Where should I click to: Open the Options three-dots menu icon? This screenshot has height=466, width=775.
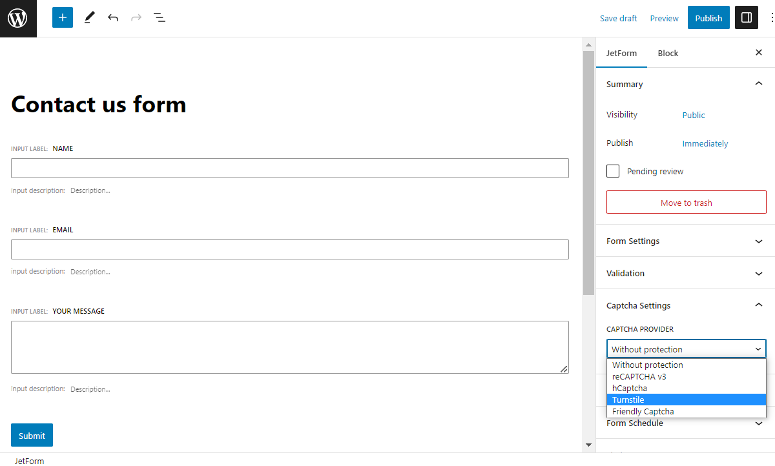click(769, 17)
